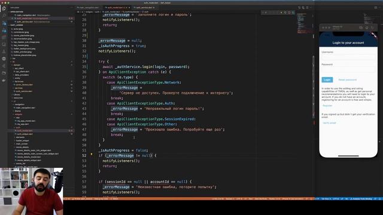Click the editor minimap code overview

[x=305, y=23]
